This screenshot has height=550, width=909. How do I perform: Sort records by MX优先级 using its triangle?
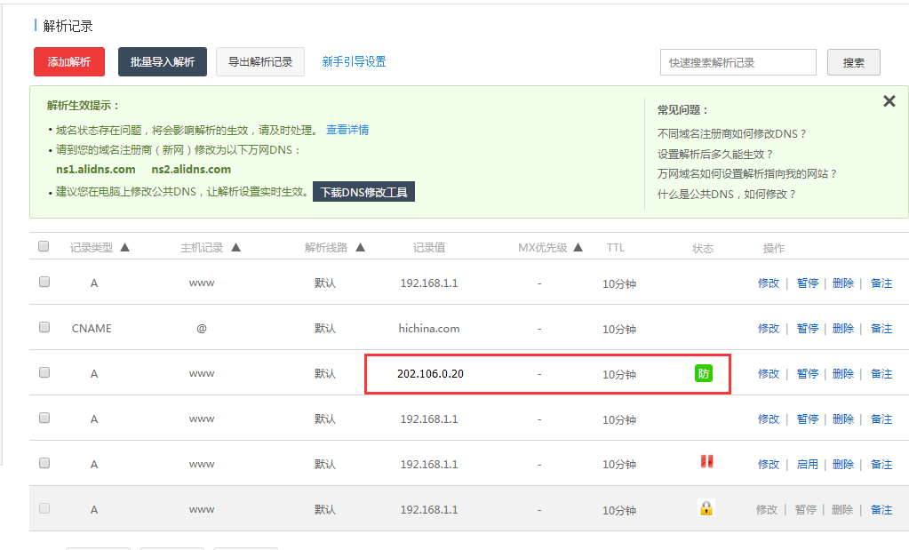coord(578,246)
